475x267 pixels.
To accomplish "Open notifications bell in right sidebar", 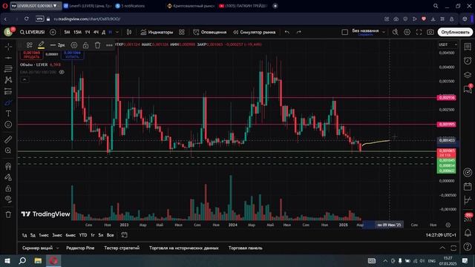I will 468,232.
